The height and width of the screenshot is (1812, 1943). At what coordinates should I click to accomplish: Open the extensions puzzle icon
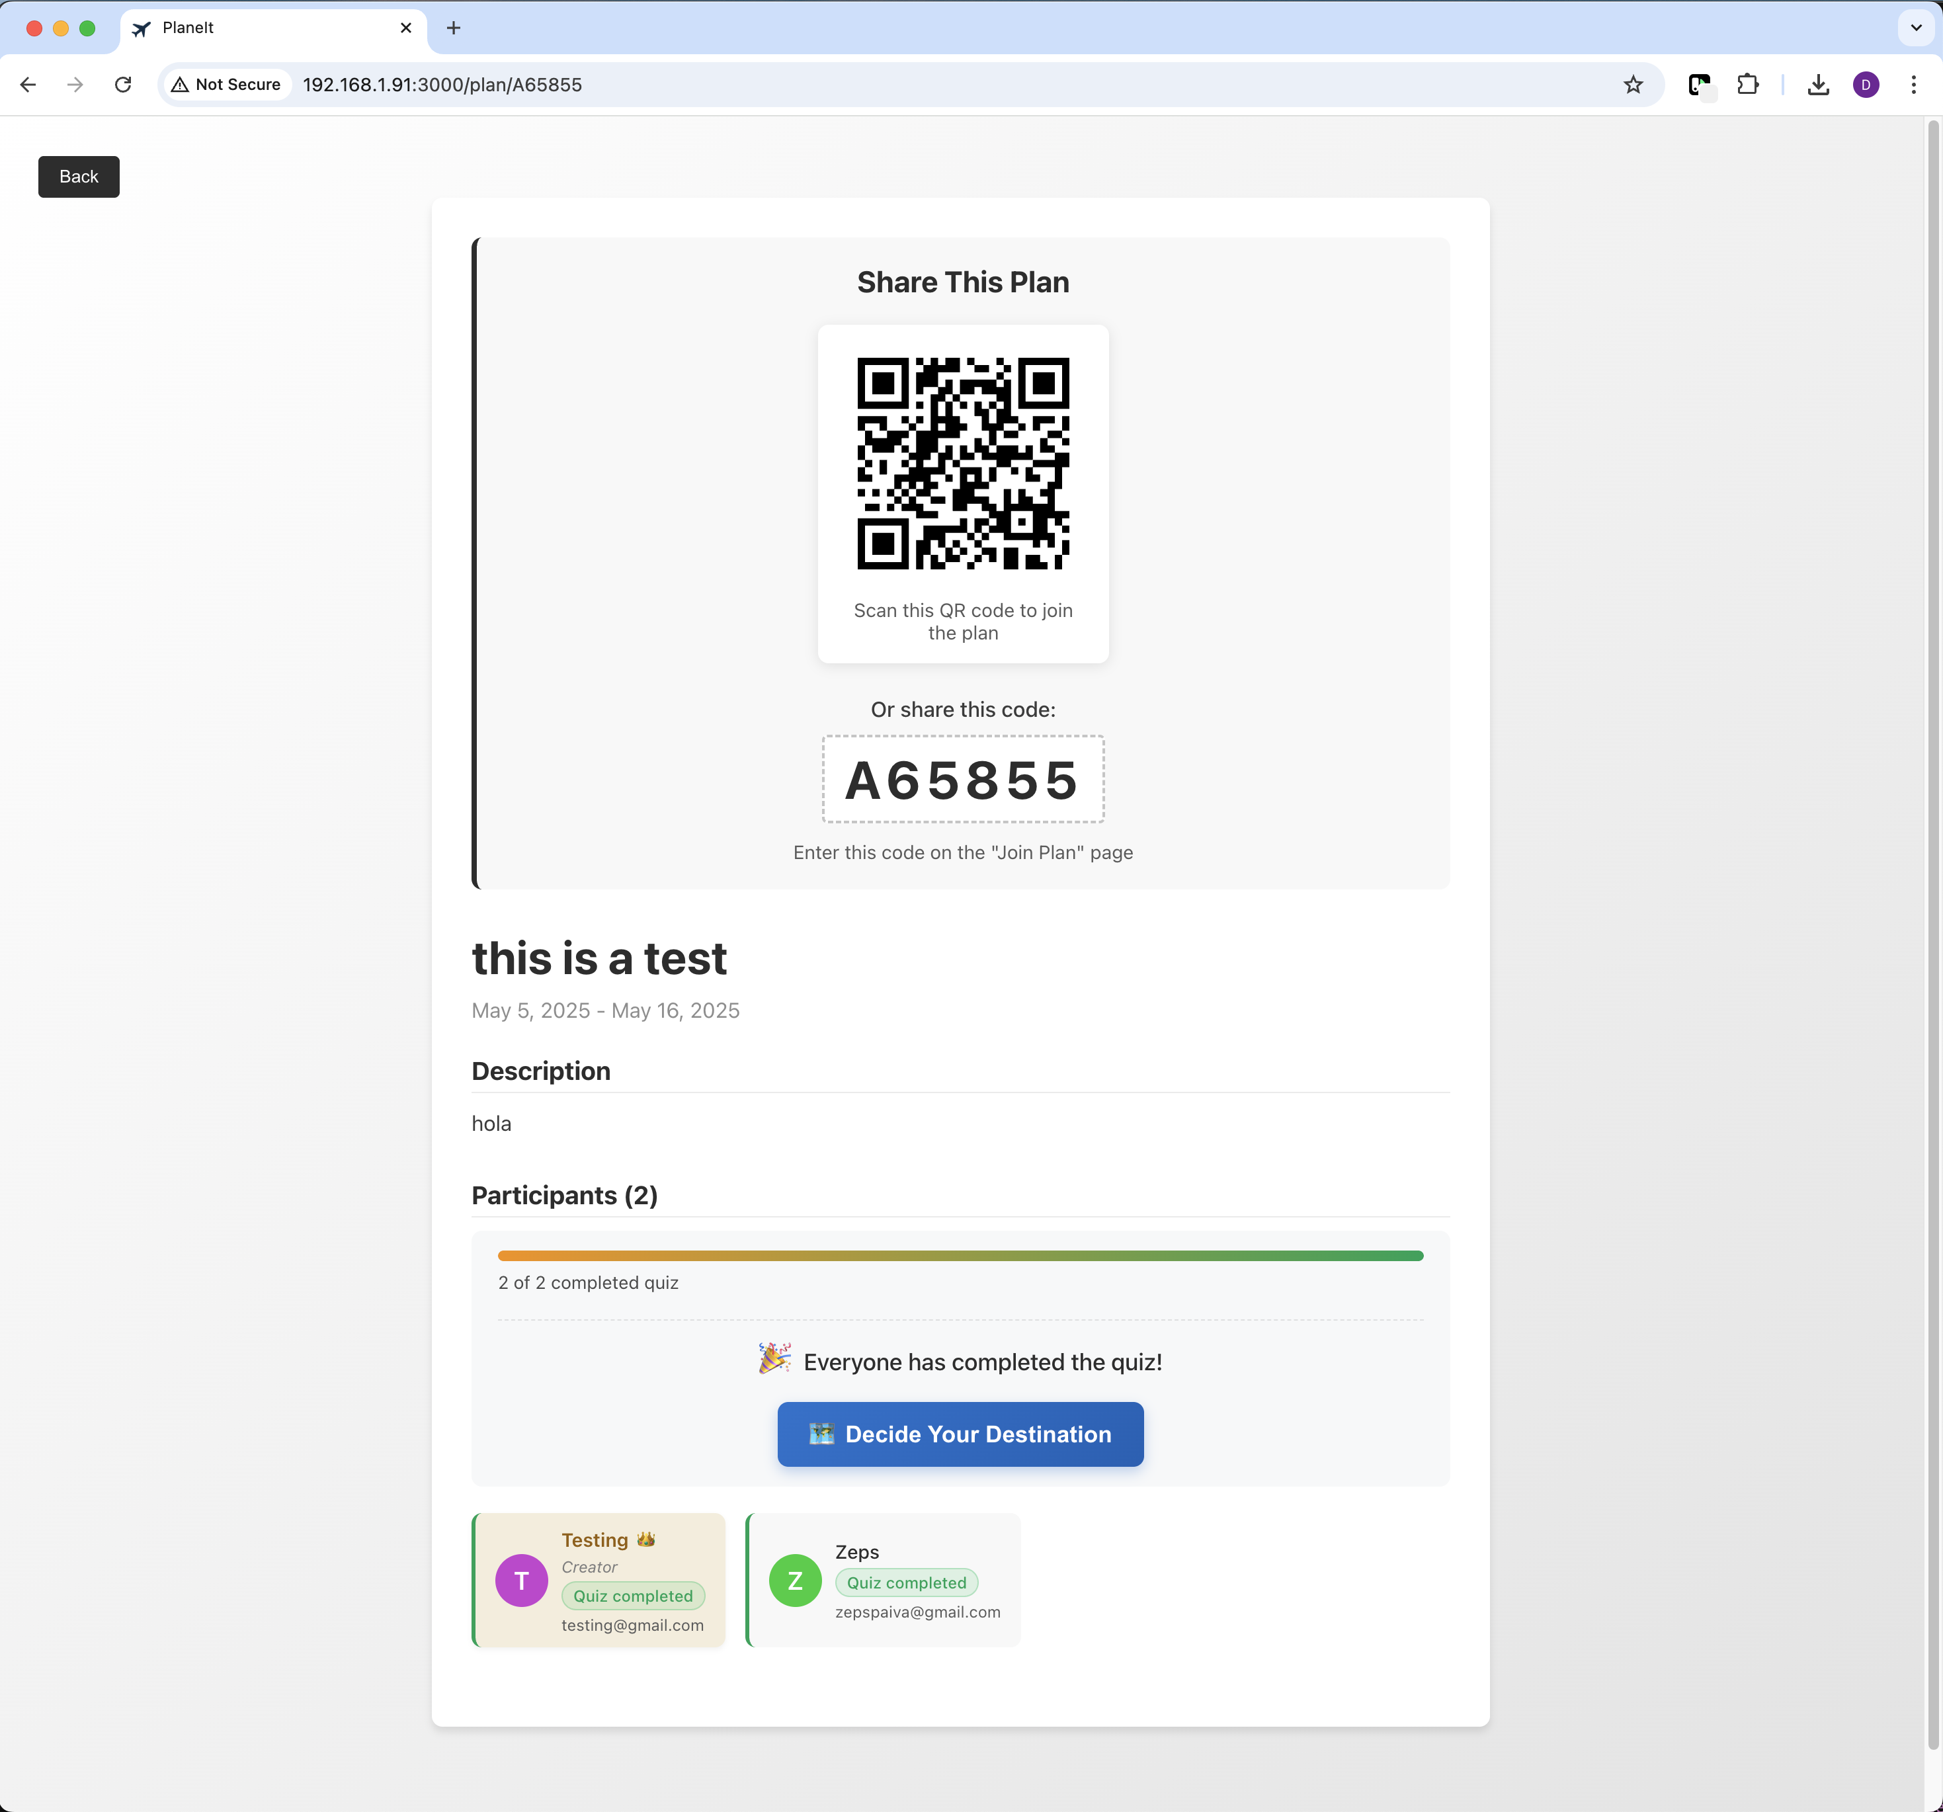pos(1747,85)
